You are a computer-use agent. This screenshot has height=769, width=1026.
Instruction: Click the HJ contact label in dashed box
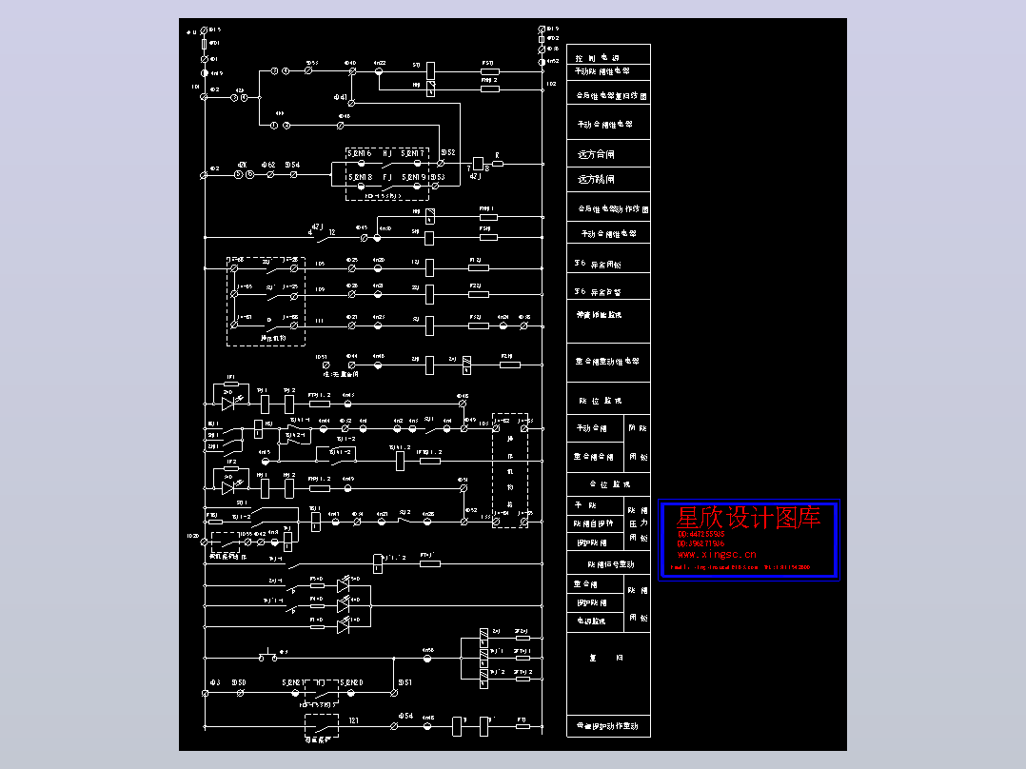(387, 153)
